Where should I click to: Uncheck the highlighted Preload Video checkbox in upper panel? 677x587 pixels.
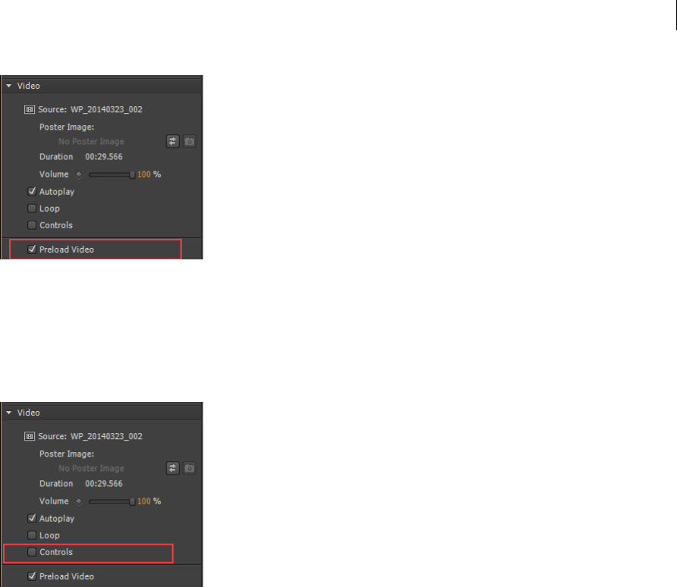click(x=32, y=250)
